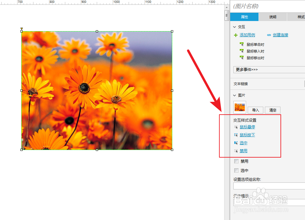
Task: Select the 鼠标单击时 event
Action: pos(255,45)
